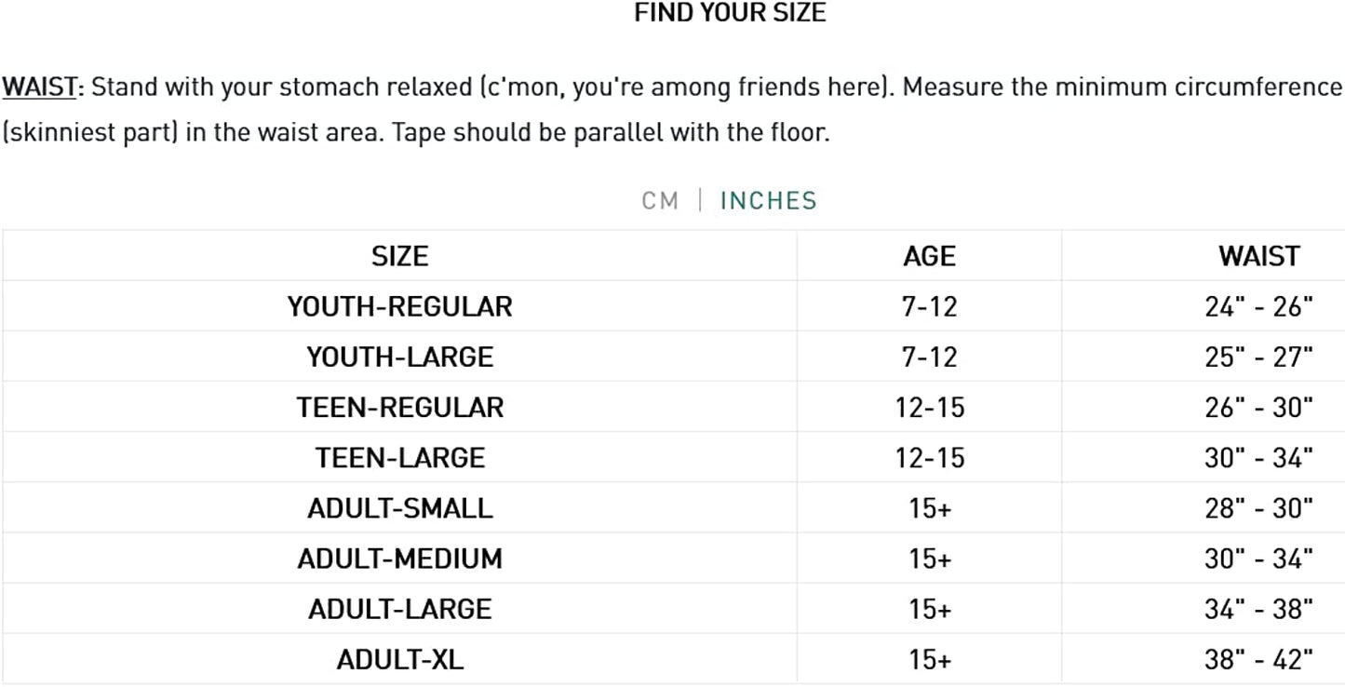This screenshot has width=1345, height=687.
Task: Click the 25" - 27" waist cell
Action: [x=1258, y=357]
